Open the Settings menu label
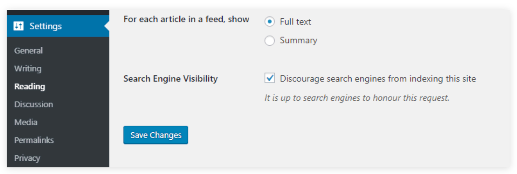The width and height of the screenshot is (517, 174). tap(45, 26)
